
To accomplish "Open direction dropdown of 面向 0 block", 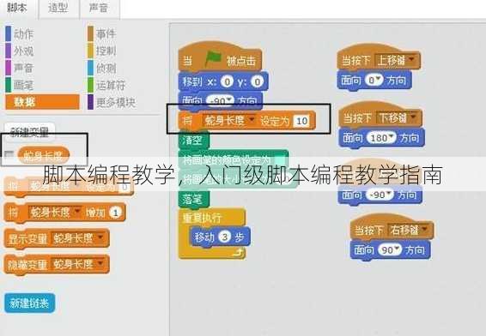I will pyautogui.click(x=379, y=79).
